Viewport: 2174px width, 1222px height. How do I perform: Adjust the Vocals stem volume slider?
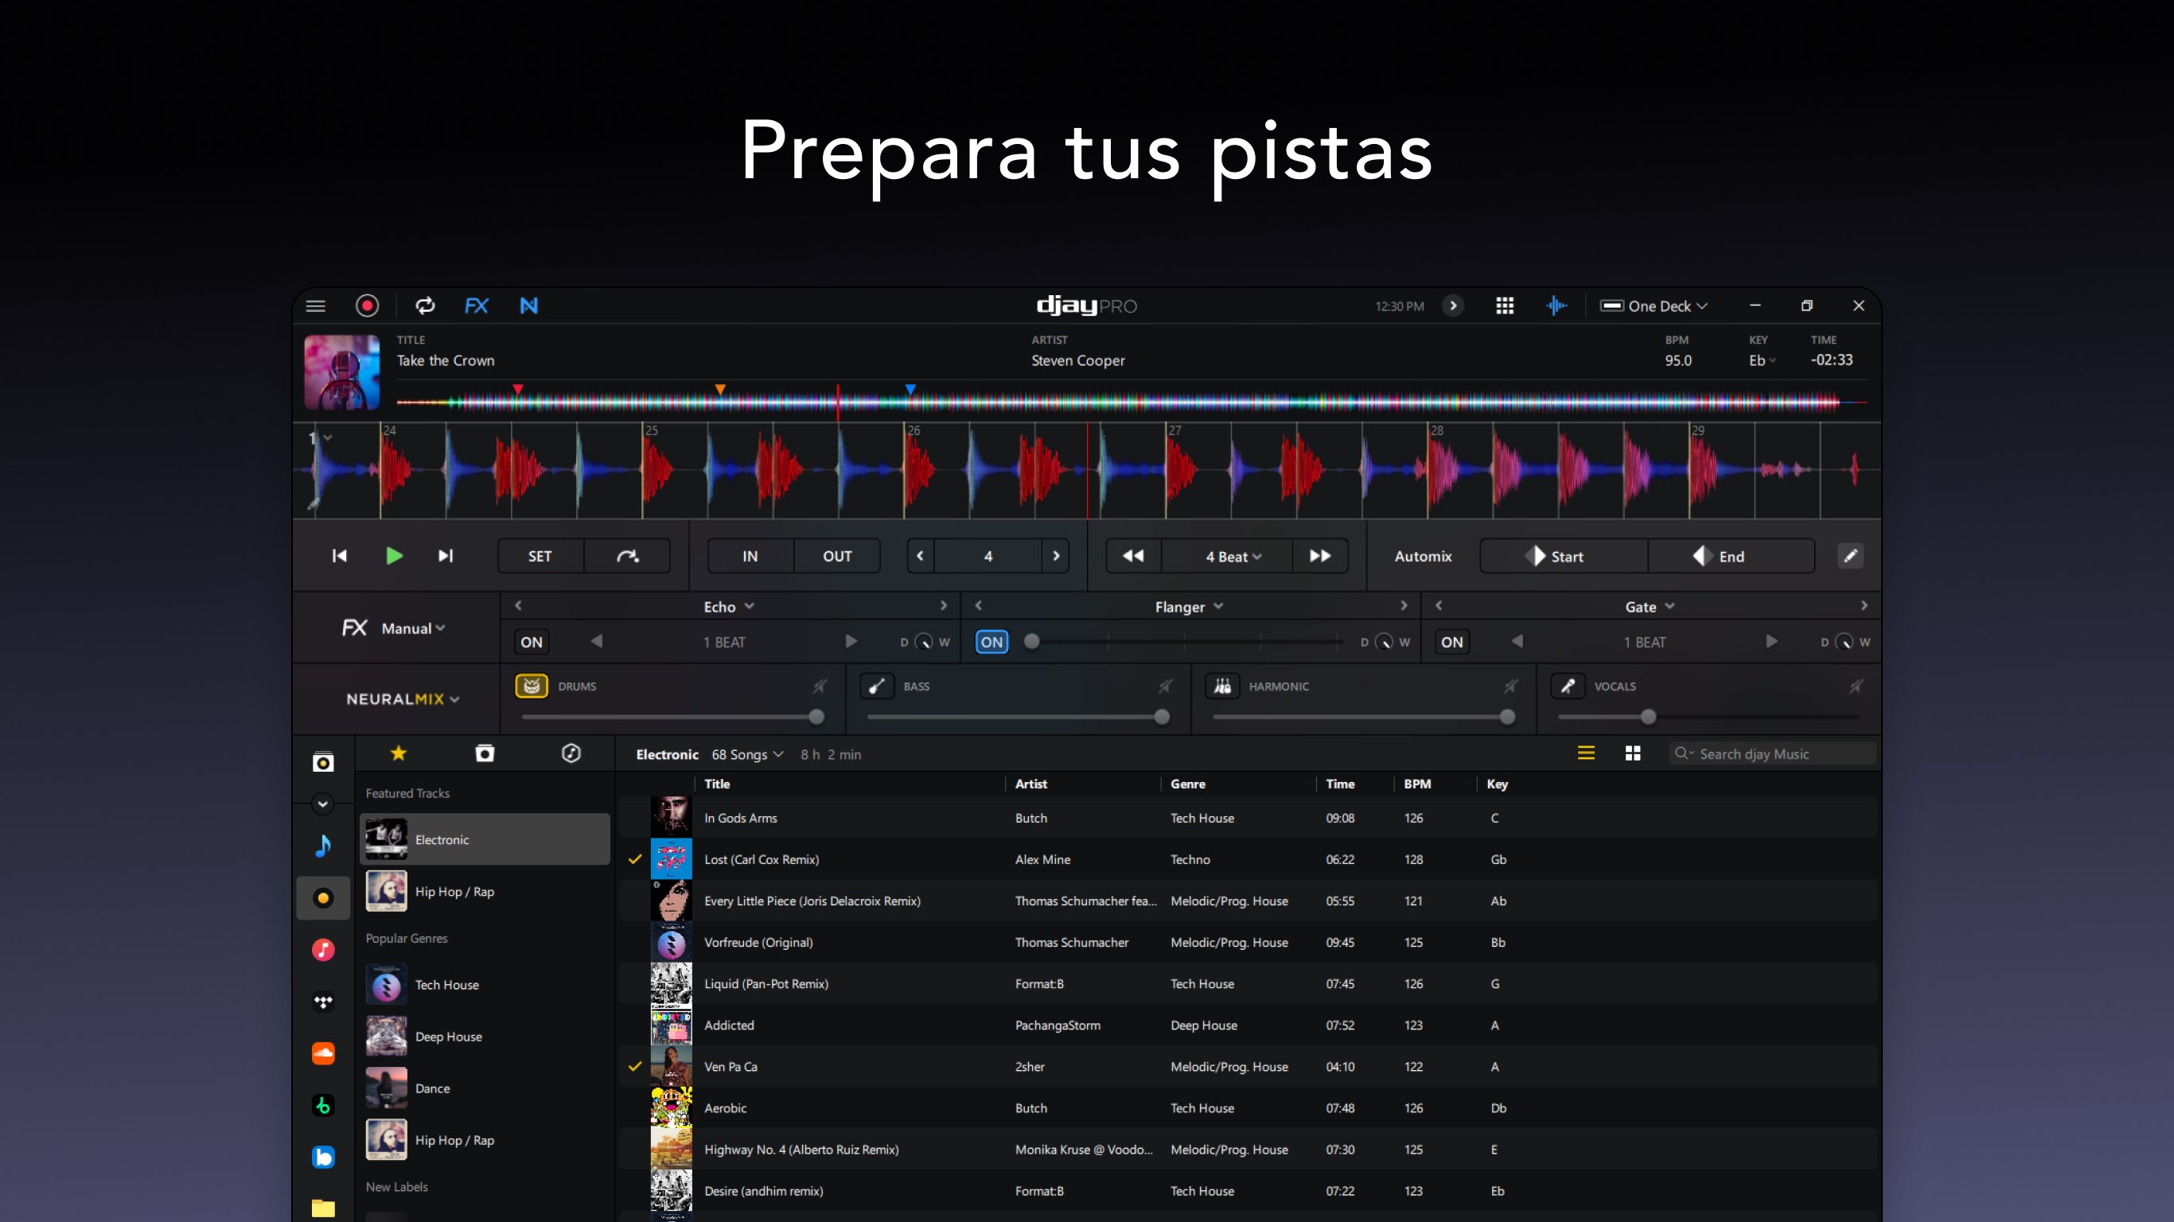[1708, 717]
